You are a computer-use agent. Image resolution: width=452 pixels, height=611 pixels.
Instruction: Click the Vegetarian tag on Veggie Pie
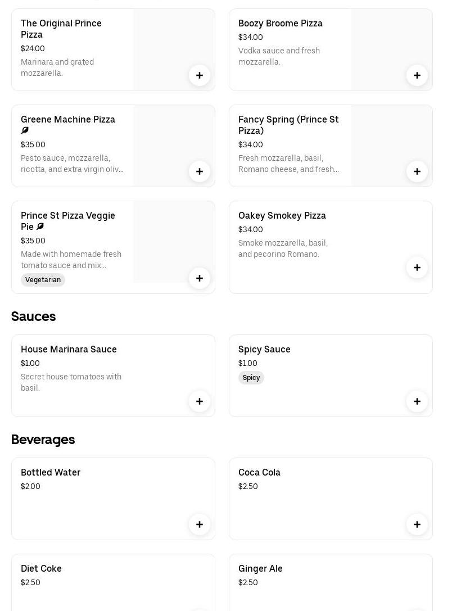tap(43, 280)
